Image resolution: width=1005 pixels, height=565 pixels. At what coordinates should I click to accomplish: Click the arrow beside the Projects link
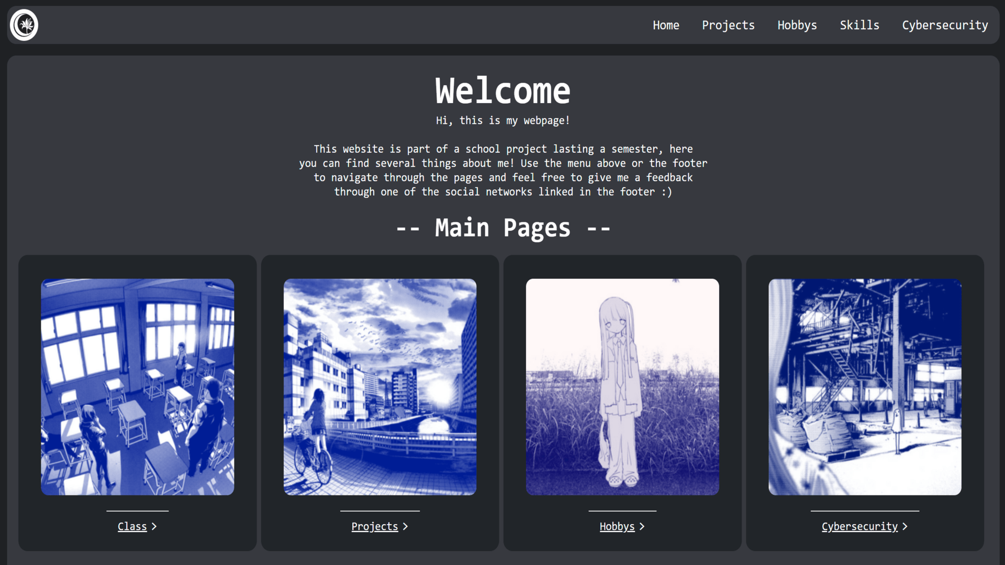pos(406,526)
